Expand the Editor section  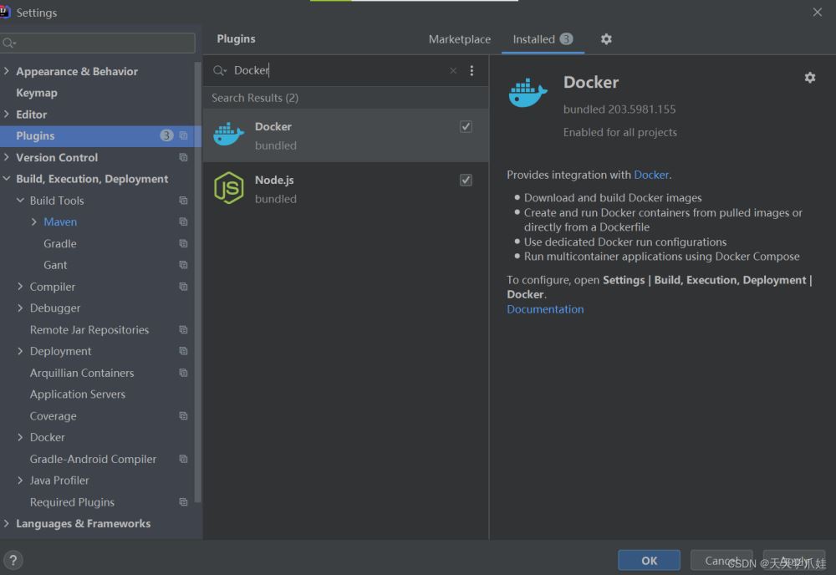pyautogui.click(x=7, y=114)
